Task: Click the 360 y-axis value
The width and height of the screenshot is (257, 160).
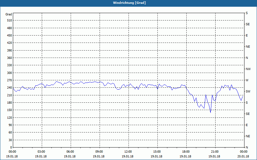Action: point(10,58)
